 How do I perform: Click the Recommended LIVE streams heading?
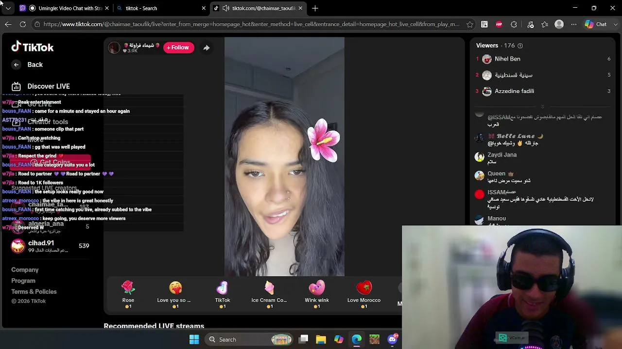[x=154, y=326]
